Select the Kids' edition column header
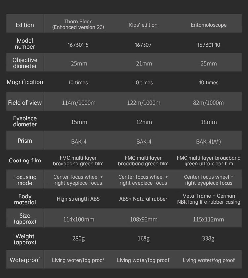The width and height of the screenshot is (248, 278). 143,25
